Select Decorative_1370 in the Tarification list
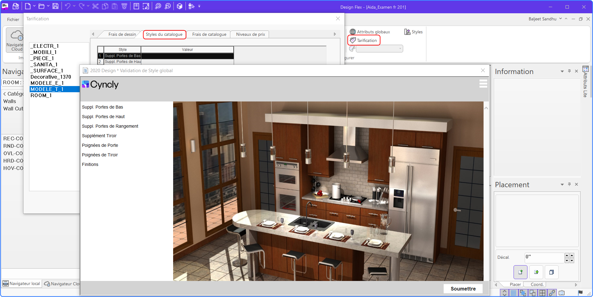Viewport: 593px width, 297px height. click(x=51, y=77)
